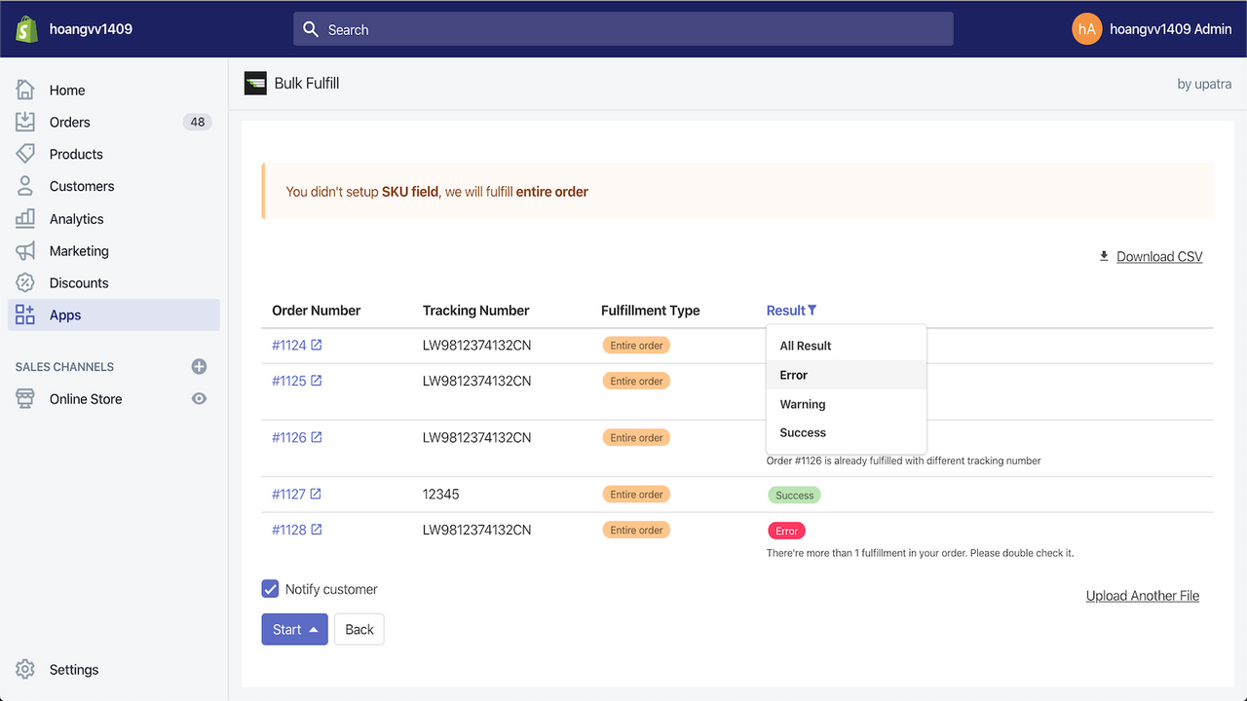
Task: Open the hA user avatar
Action: pyautogui.click(x=1086, y=29)
